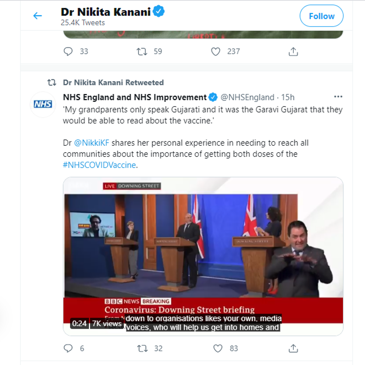
Task: Like the tweet with 237 likes
Action: (x=216, y=51)
